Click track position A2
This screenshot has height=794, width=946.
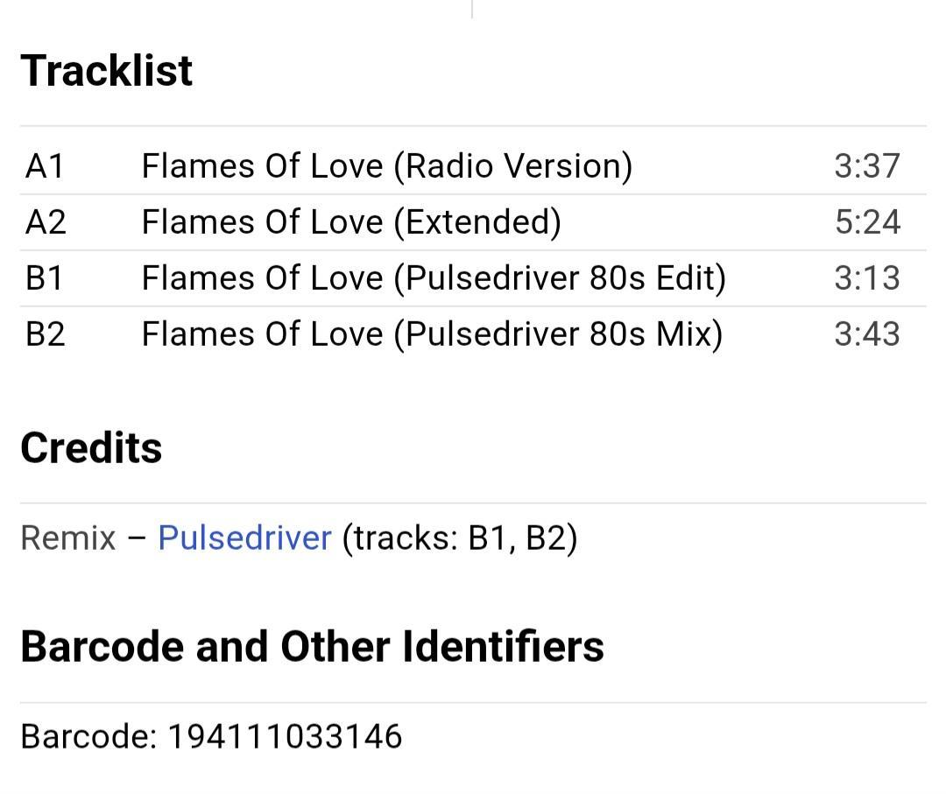point(46,221)
